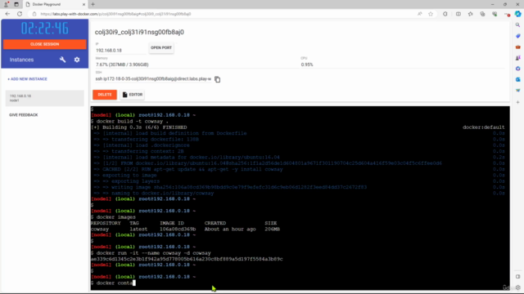
Task: Click in the terminal at docker conta prompt
Action: [x=116, y=283]
